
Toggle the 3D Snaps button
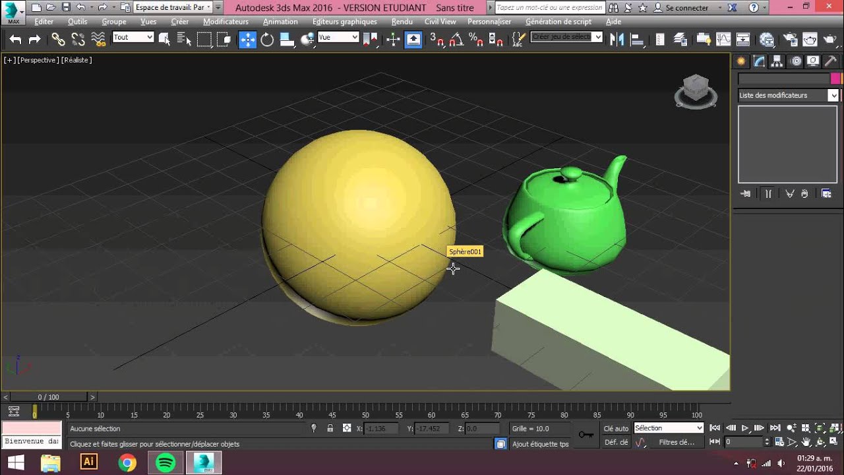(x=437, y=40)
